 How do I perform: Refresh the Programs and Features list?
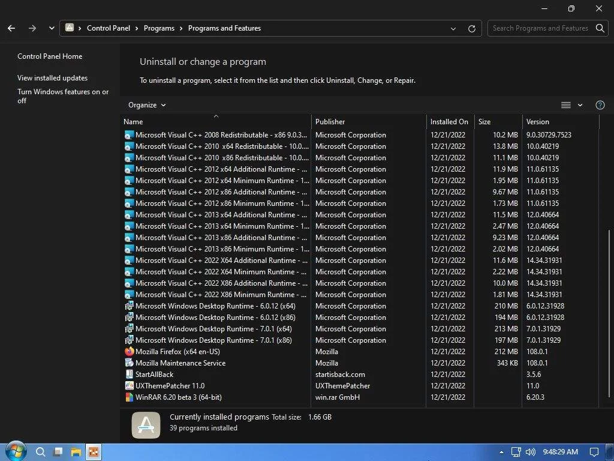click(x=472, y=29)
